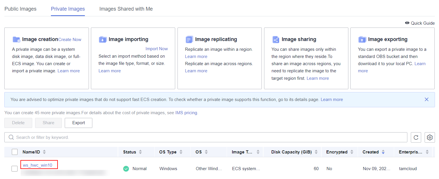The image size is (439, 179).
Task: Close the blue advisory banner
Action: pyautogui.click(x=426, y=100)
